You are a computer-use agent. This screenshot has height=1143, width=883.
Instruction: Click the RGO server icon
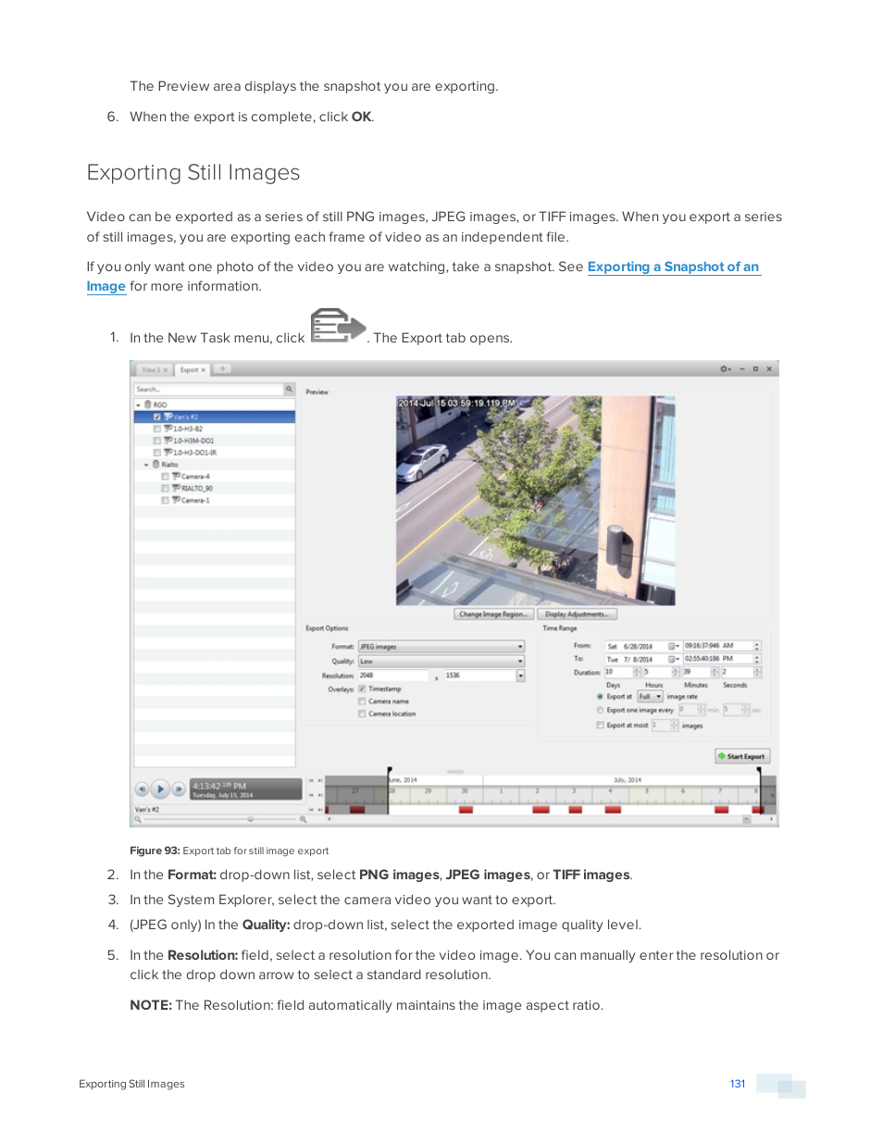click(x=148, y=405)
